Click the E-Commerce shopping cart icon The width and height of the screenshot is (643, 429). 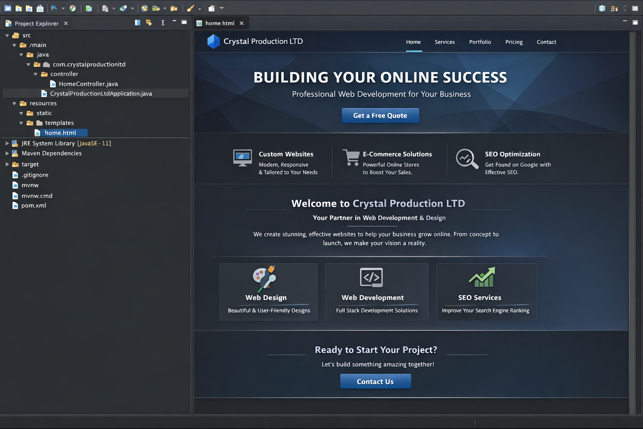pos(351,158)
